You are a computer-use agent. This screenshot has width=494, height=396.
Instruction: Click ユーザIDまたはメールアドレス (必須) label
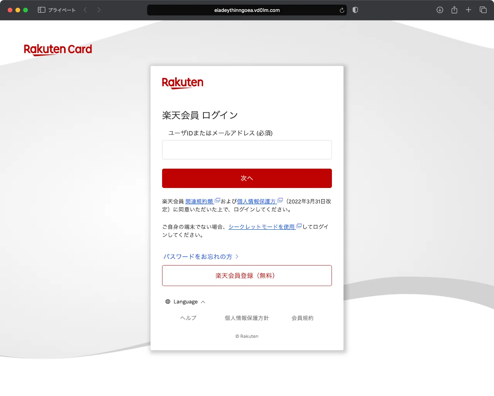tap(220, 133)
